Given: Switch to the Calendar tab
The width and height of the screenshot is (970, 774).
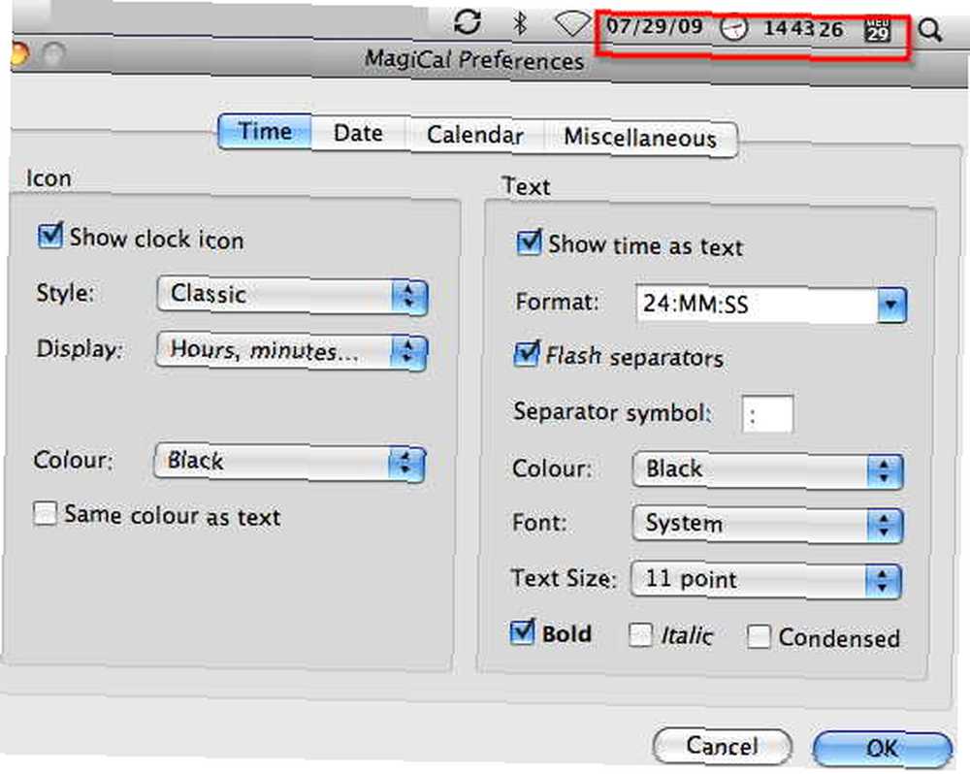Looking at the screenshot, I should pyautogui.click(x=475, y=135).
